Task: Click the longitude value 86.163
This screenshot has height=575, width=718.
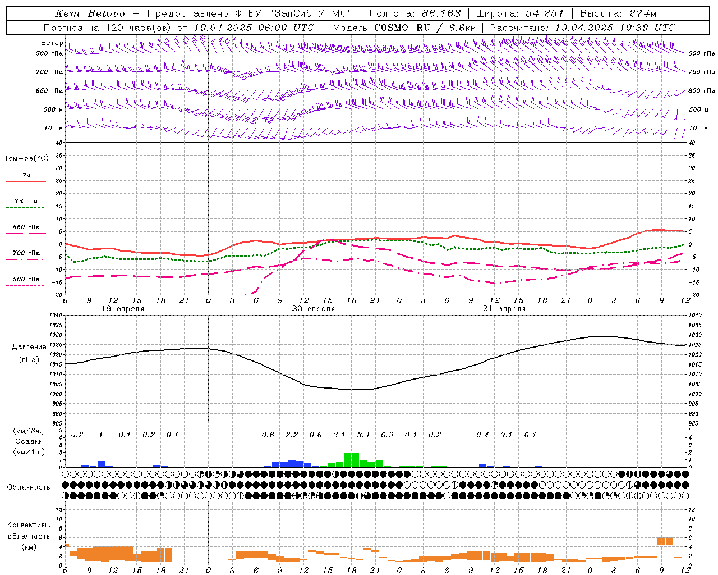Action: tap(441, 13)
